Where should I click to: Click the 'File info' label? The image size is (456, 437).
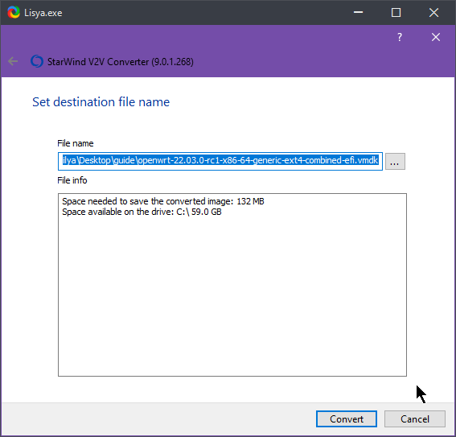coord(72,180)
